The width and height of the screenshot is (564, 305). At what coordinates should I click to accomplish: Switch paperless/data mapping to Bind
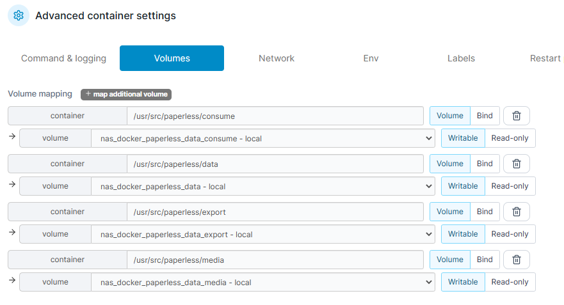point(485,164)
